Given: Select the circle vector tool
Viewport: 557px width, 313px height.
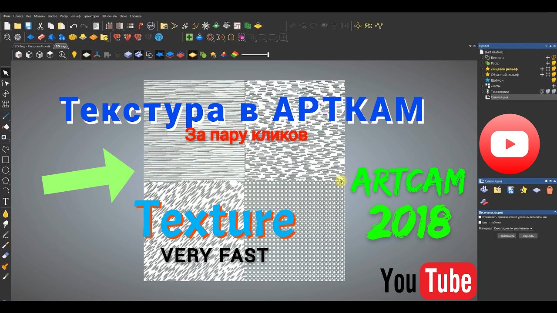Looking at the screenshot, I should pos(6,170).
